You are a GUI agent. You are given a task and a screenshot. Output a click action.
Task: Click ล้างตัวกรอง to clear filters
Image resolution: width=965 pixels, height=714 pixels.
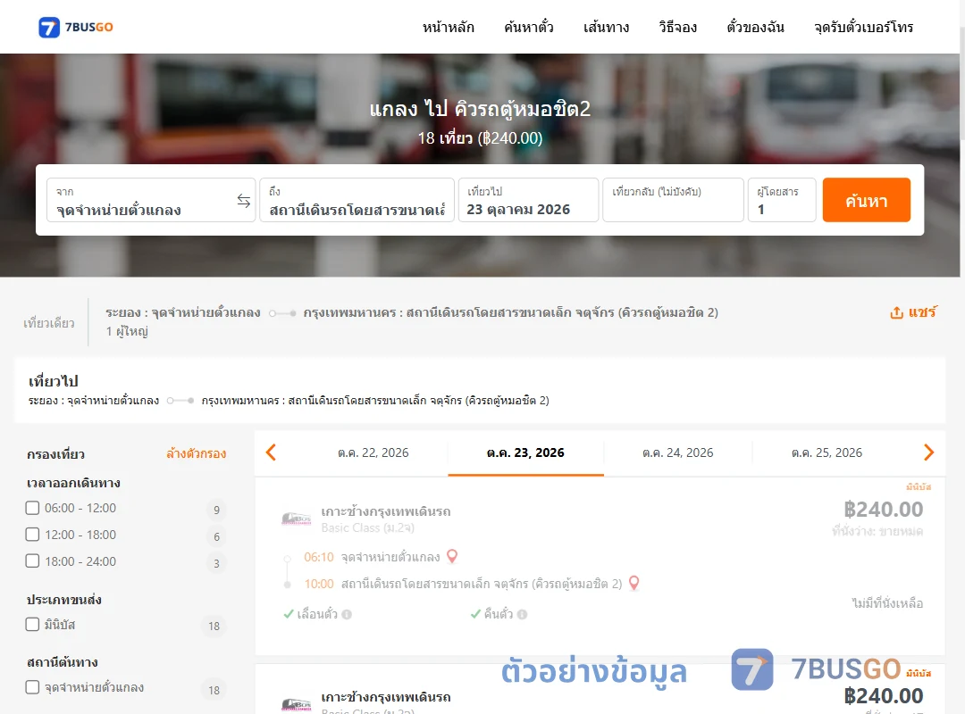point(197,454)
